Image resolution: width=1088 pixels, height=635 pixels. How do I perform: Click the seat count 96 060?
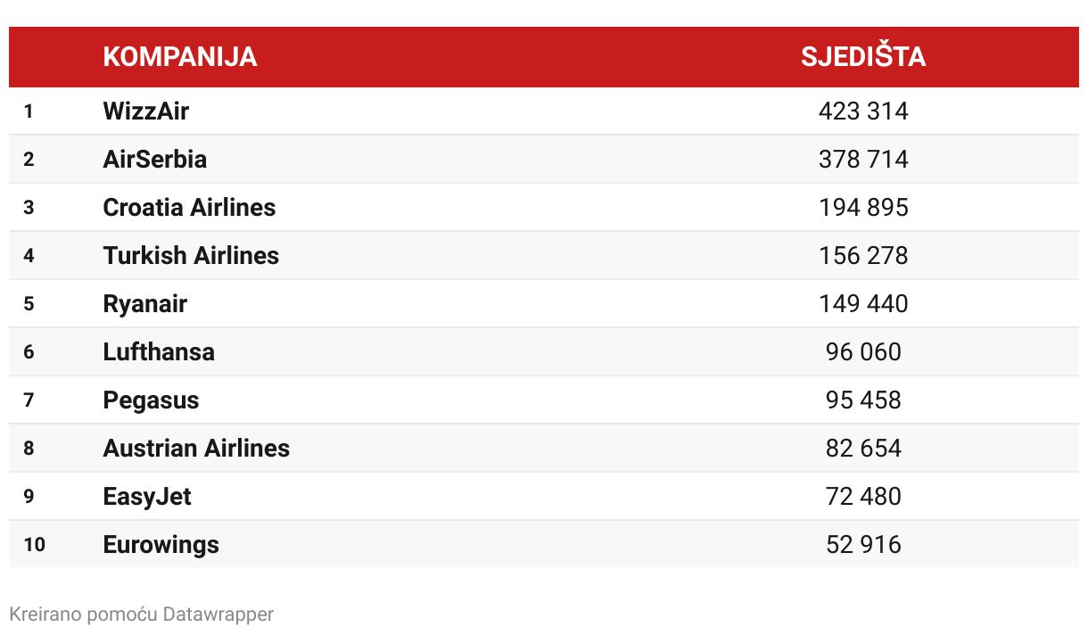(863, 352)
